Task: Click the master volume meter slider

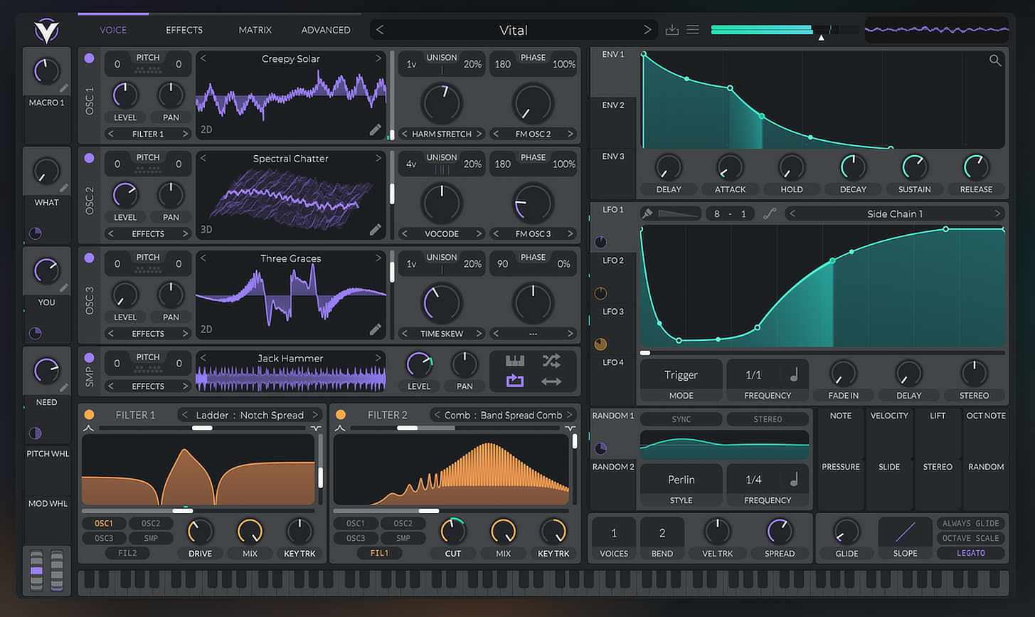Action: (785, 30)
